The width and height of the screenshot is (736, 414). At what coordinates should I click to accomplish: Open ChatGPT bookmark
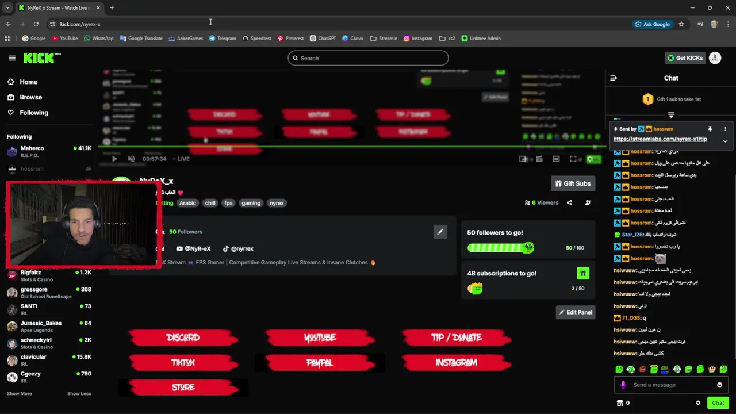[323, 39]
